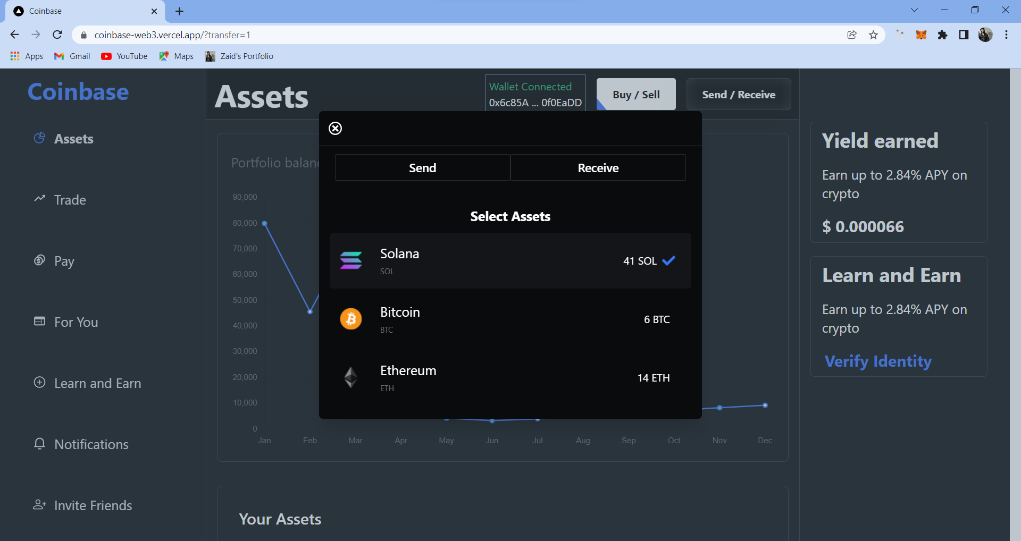Switch to the Receive tab

pyautogui.click(x=598, y=167)
